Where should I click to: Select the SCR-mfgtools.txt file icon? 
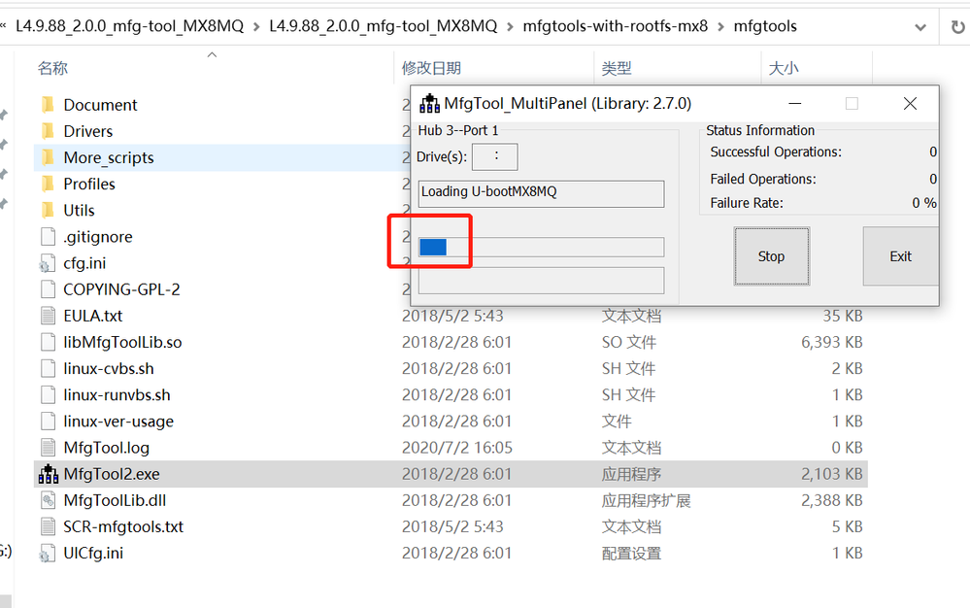(48, 527)
